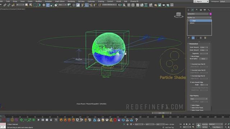Activate the Select and Rotate tool
This screenshot has height=129, width=230.
48,5
